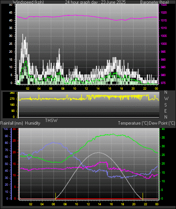This screenshot has width=176, height=209.
Task: Click the "E" compass direction label
Action: (165, 111)
